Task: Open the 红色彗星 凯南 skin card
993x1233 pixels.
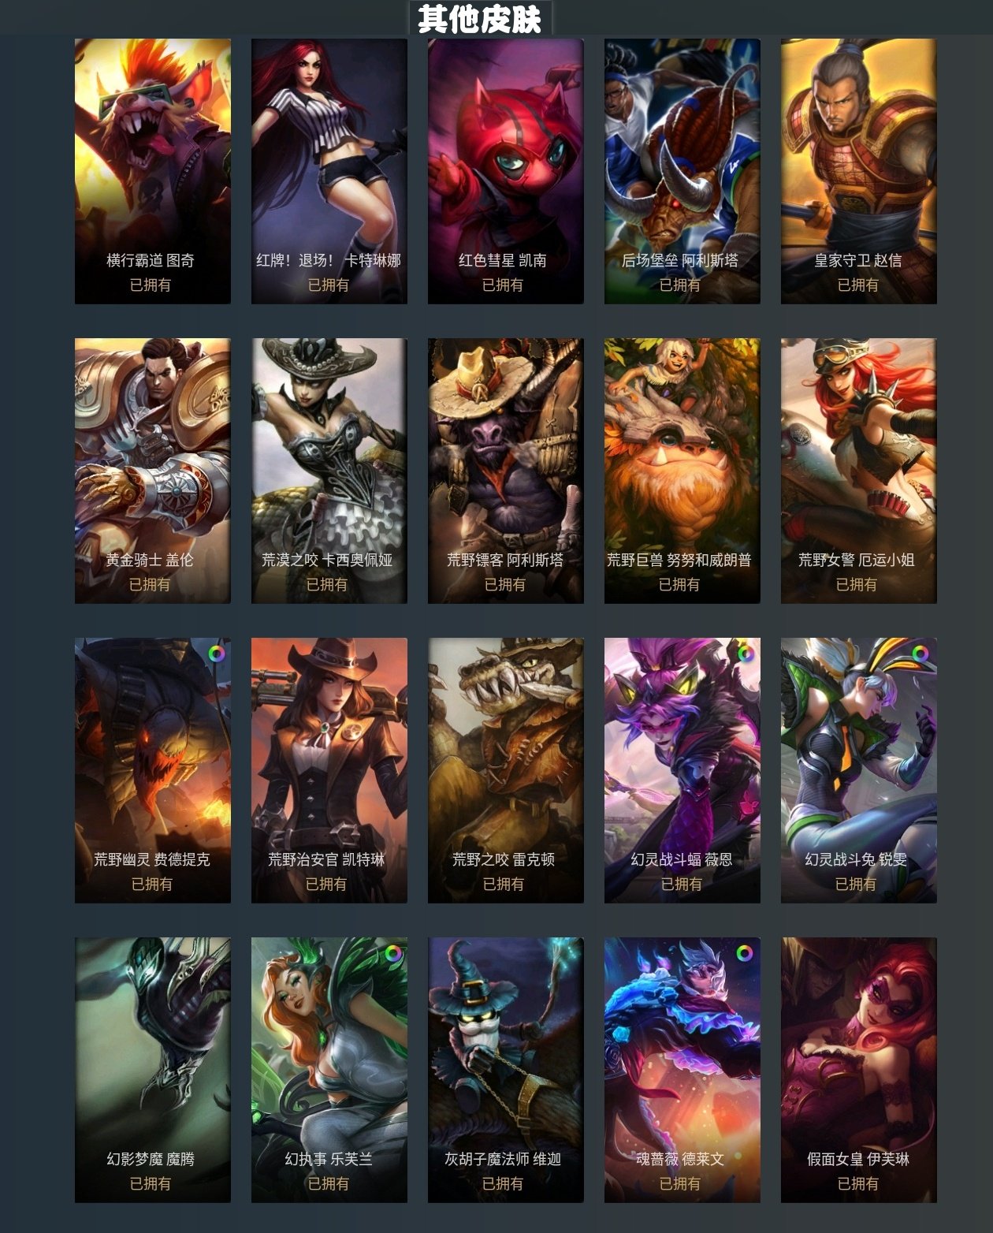Action: pos(506,171)
